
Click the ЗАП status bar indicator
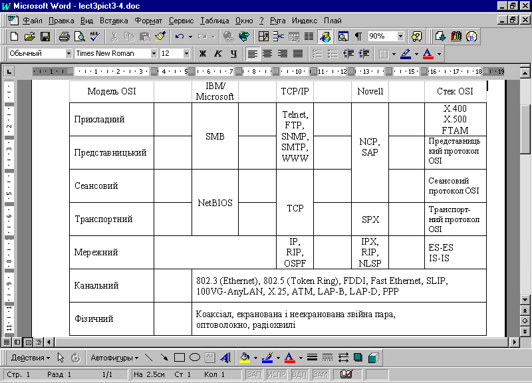tap(254, 374)
